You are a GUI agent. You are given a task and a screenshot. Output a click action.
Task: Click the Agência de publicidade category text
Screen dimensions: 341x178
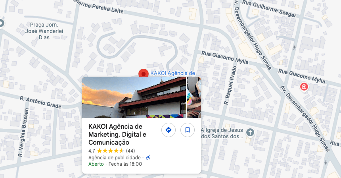click(x=114, y=157)
